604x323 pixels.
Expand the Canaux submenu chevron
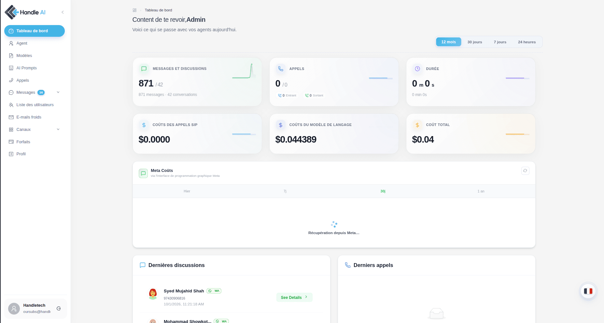coord(58,130)
